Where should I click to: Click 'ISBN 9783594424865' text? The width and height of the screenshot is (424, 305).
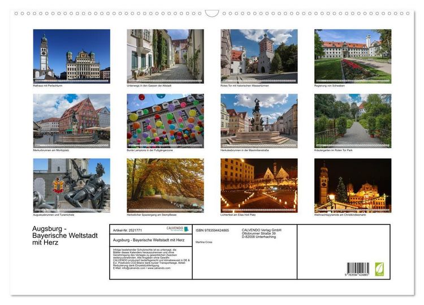pos(212,230)
